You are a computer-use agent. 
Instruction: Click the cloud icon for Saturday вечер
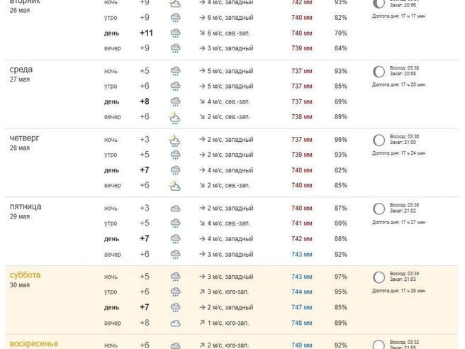[x=175, y=323]
